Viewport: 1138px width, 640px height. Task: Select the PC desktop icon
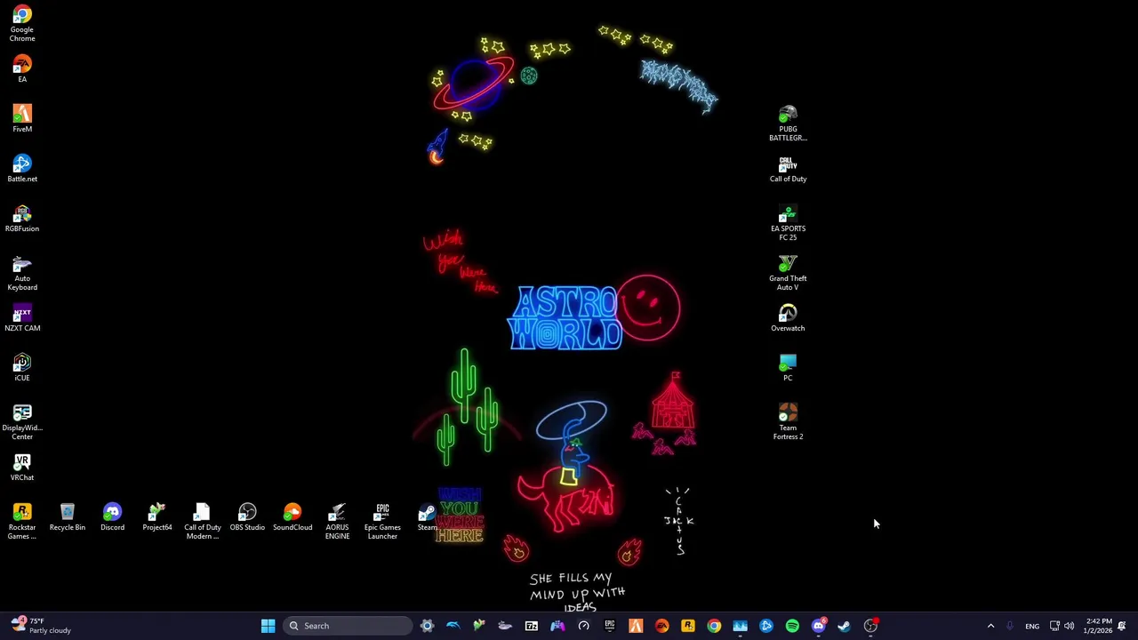(788, 368)
